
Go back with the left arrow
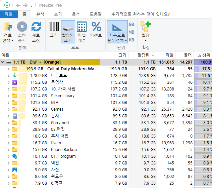tap(18, 5)
